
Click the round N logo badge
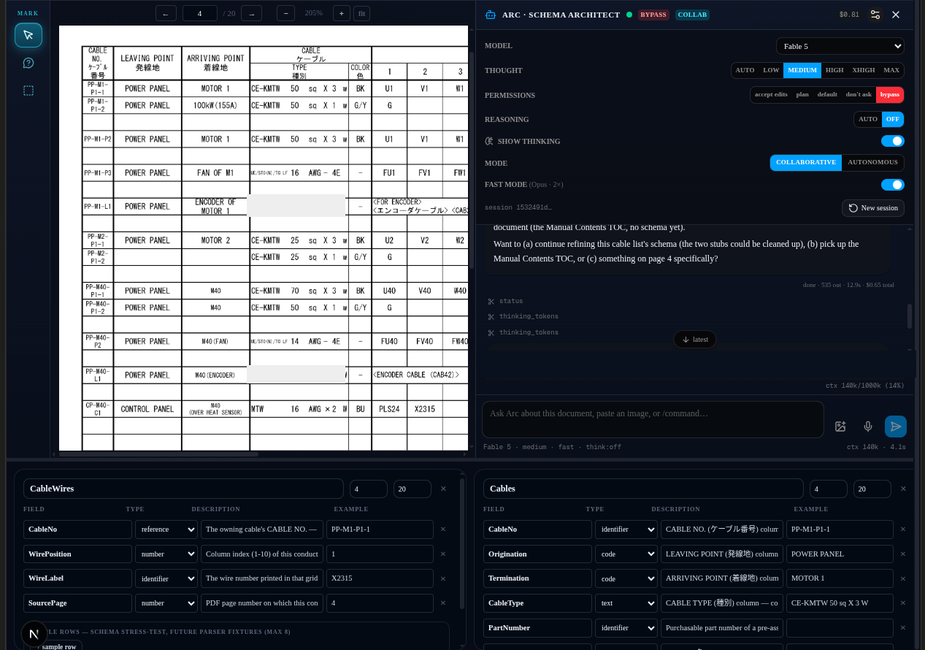pyautogui.click(x=34, y=634)
